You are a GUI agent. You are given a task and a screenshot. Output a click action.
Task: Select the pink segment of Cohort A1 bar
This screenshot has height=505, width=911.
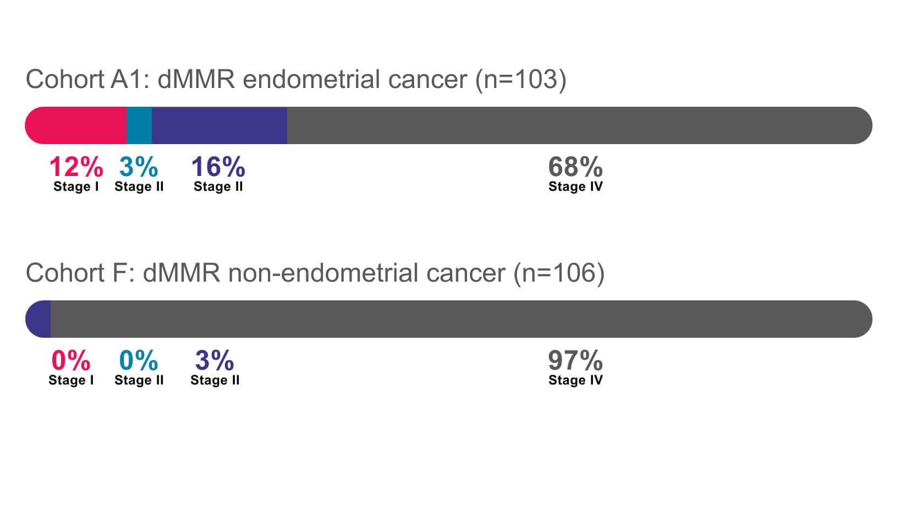76,125
